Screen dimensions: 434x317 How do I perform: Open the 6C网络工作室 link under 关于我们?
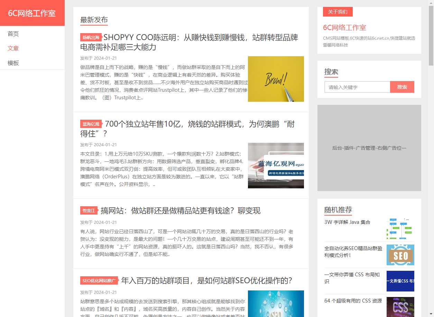click(344, 28)
